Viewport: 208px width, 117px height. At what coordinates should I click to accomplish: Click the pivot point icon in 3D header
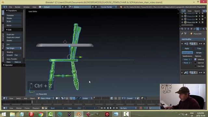click(x=62, y=98)
